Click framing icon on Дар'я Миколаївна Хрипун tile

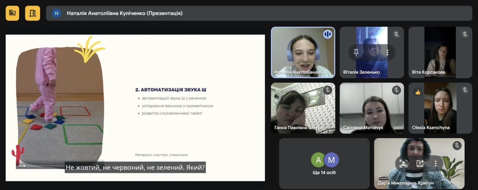403,163
